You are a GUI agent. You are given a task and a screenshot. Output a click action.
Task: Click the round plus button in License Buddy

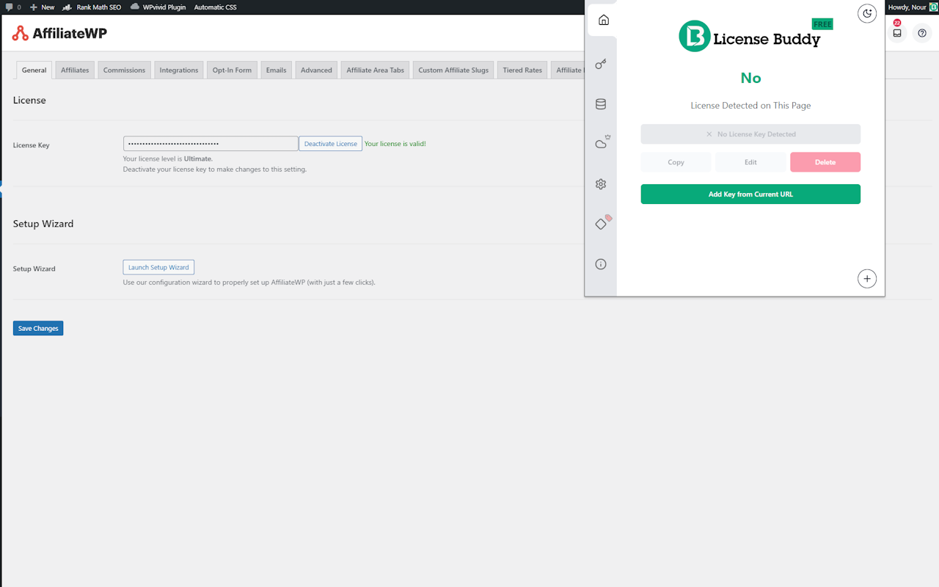tap(867, 279)
